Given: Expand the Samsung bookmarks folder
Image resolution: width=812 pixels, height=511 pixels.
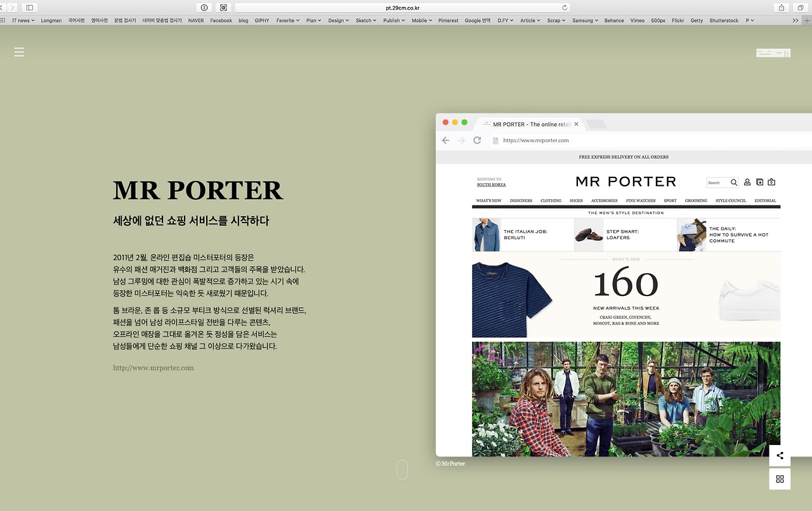Looking at the screenshot, I should [585, 20].
